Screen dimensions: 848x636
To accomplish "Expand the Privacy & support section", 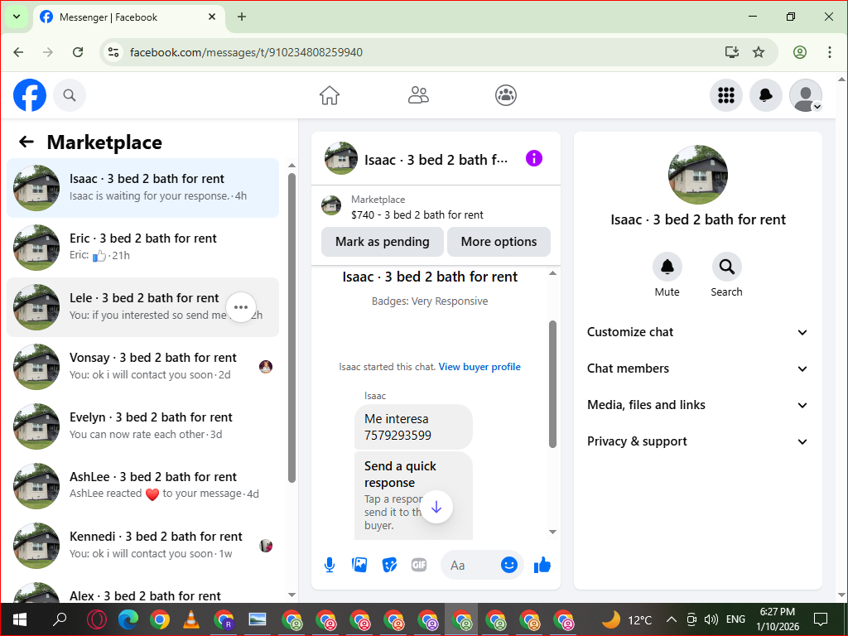I will coord(697,441).
